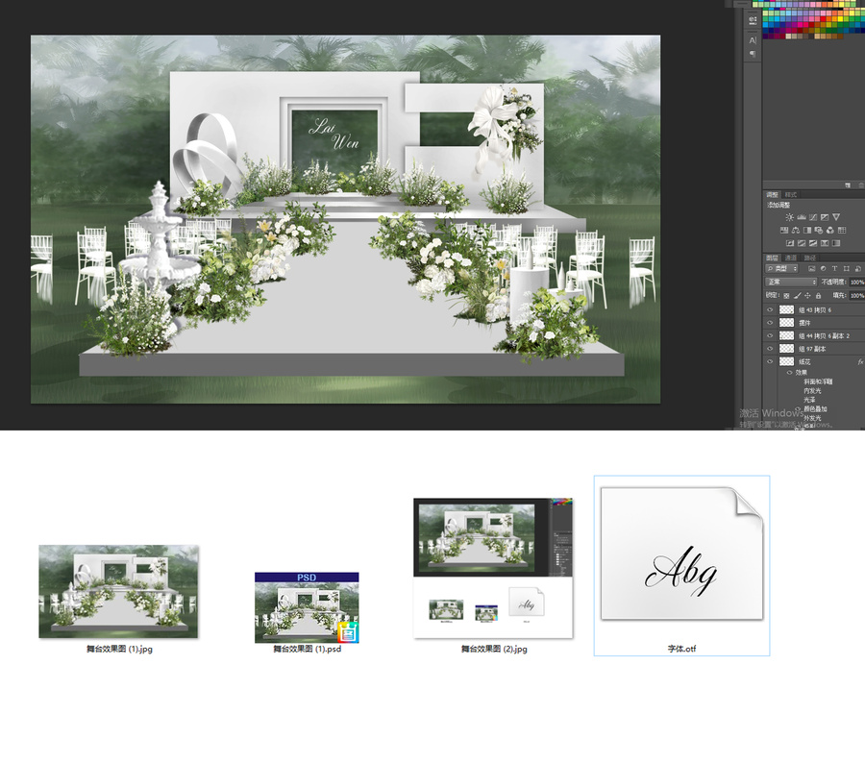This screenshot has width=865, height=763.
Task: Toggle visibility of 效果 effects
Action: [x=789, y=373]
